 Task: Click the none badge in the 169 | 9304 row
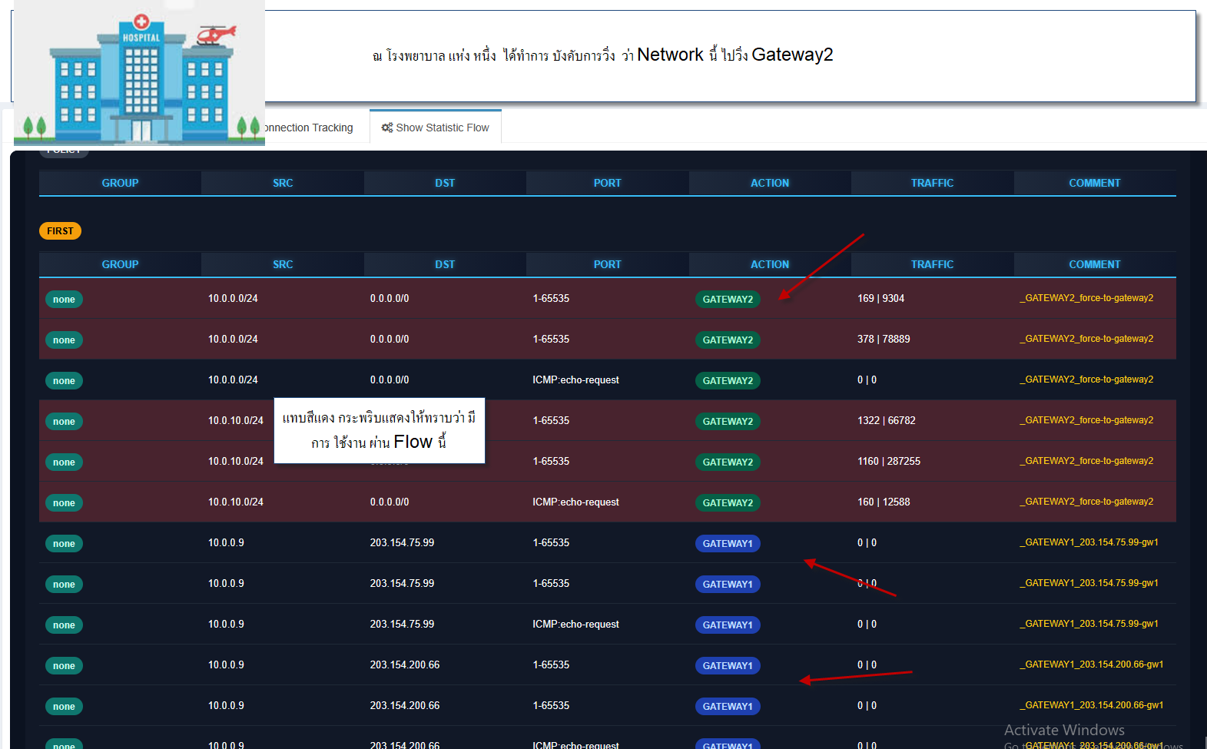(x=64, y=300)
